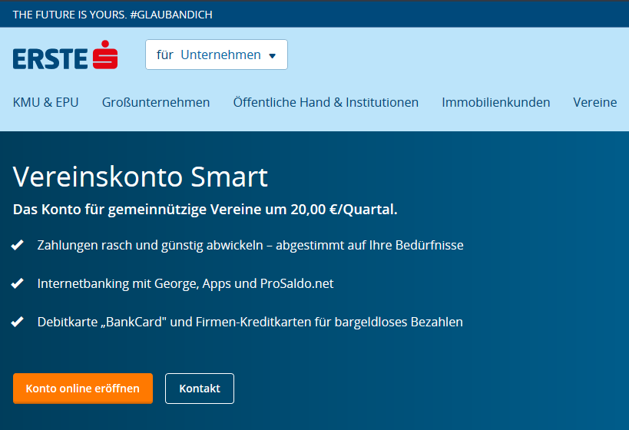Open Öffentliche Hand & Institutionen

(x=326, y=102)
